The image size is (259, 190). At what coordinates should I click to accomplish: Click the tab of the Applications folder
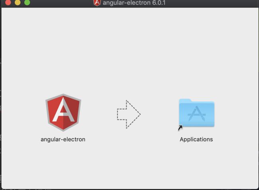185,101
